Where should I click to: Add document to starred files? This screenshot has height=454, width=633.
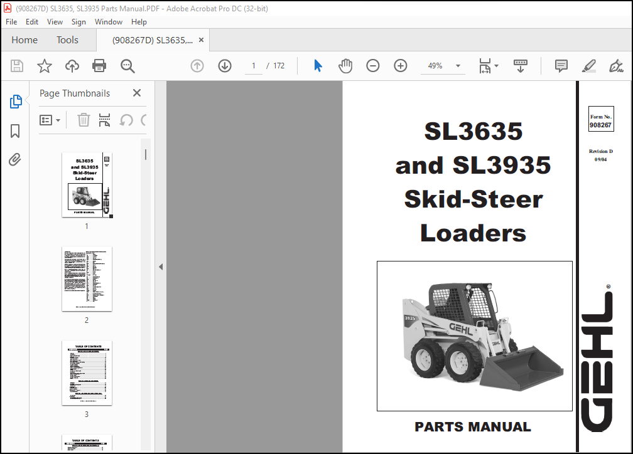(45, 66)
